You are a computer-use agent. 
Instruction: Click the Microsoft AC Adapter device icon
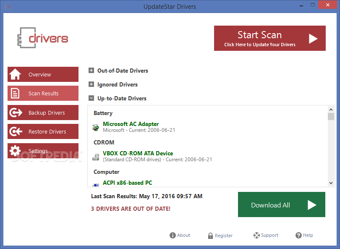pos(96,127)
